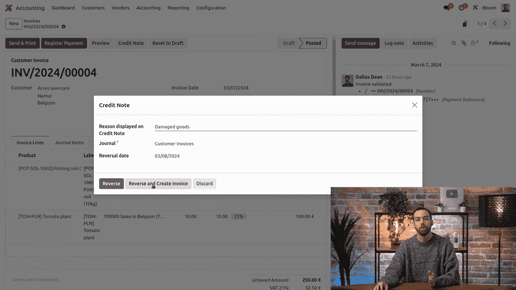This screenshot has height=290, width=516.
Task: Open the search icon in the chatter
Action: tap(453, 43)
